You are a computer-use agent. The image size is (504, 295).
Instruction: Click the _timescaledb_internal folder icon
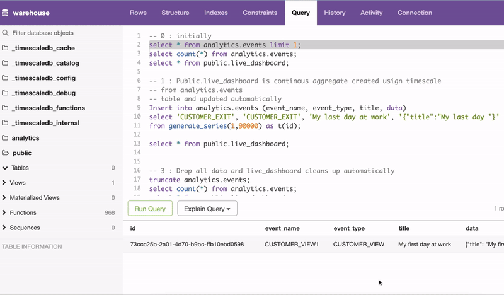pyautogui.click(x=5, y=123)
